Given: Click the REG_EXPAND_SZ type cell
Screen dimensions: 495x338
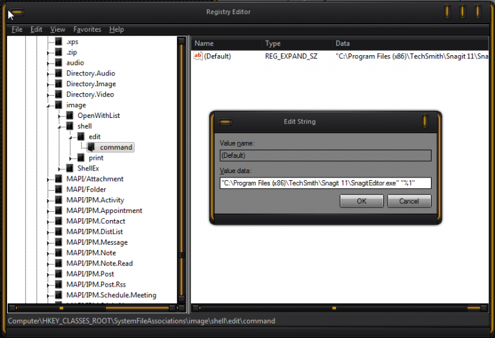Looking at the screenshot, I should point(291,56).
